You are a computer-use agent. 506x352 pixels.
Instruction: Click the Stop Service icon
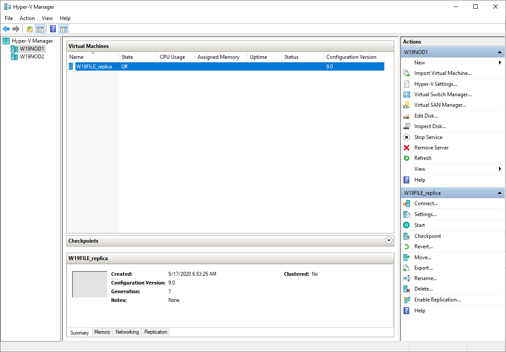click(407, 137)
